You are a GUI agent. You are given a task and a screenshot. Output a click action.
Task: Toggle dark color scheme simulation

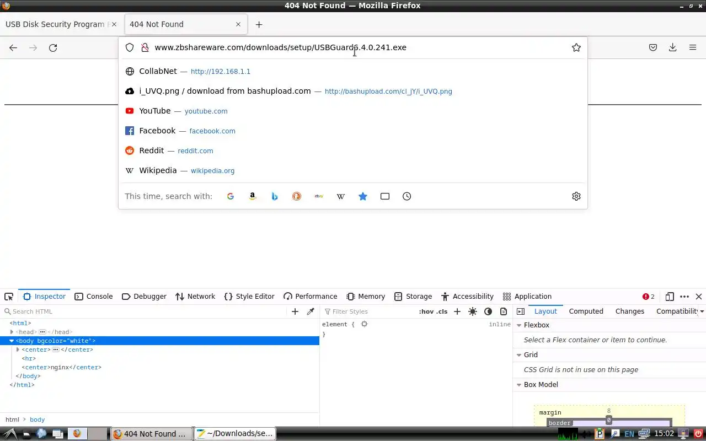point(488,311)
